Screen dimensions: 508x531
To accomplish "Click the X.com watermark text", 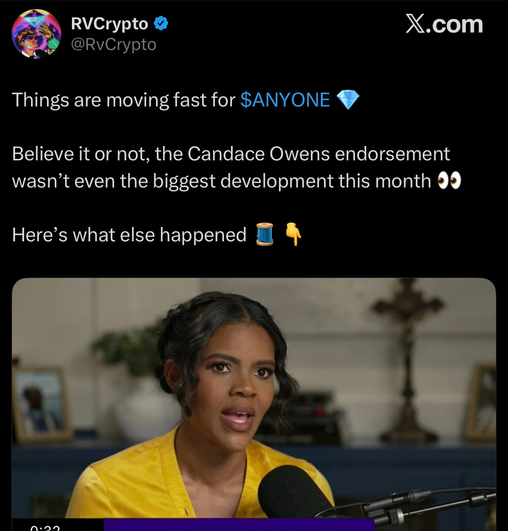I will (x=444, y=24).
